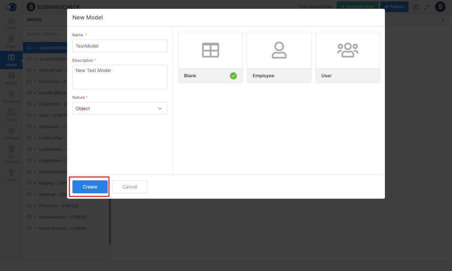This screenshot has height=271, width=452.
Task: Open the three-dot more options menu
Action: click(443, 20)
